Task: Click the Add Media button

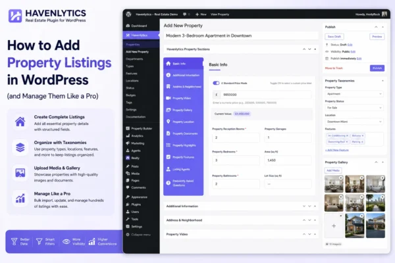Action: pyautogui.click(x=333, y=170)
